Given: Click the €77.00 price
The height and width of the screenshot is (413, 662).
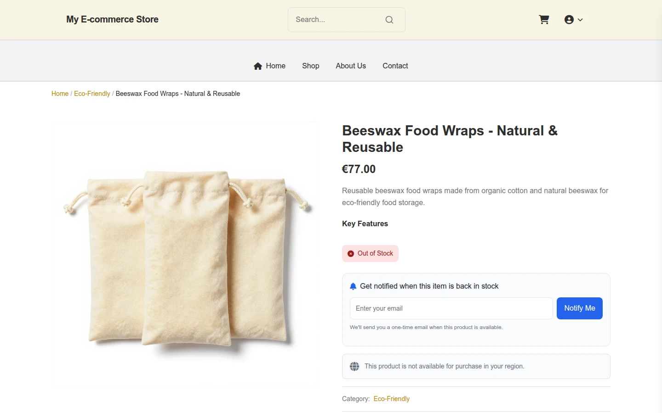Looking at the screenshot, I should 359,169.
